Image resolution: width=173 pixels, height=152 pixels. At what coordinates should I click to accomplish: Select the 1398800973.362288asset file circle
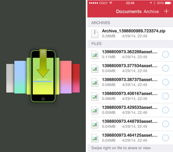pos(165,54)
